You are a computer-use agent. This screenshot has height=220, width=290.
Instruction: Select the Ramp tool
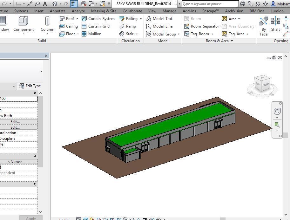pyautogui.click(x=128, y=26)
